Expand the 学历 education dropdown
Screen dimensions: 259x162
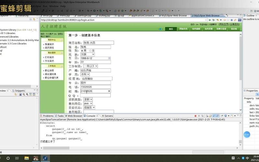tap(85, 74)
